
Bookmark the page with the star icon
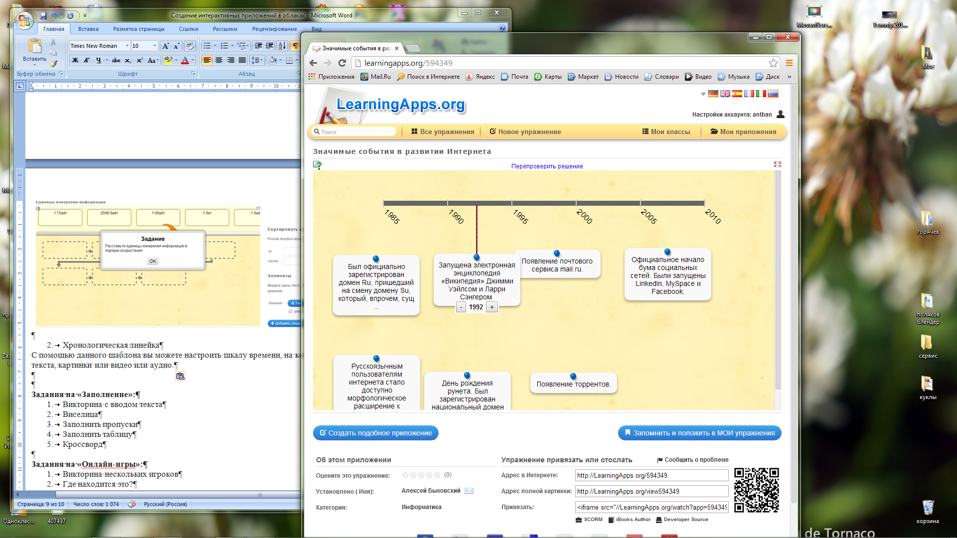click(x=773, y=63)
